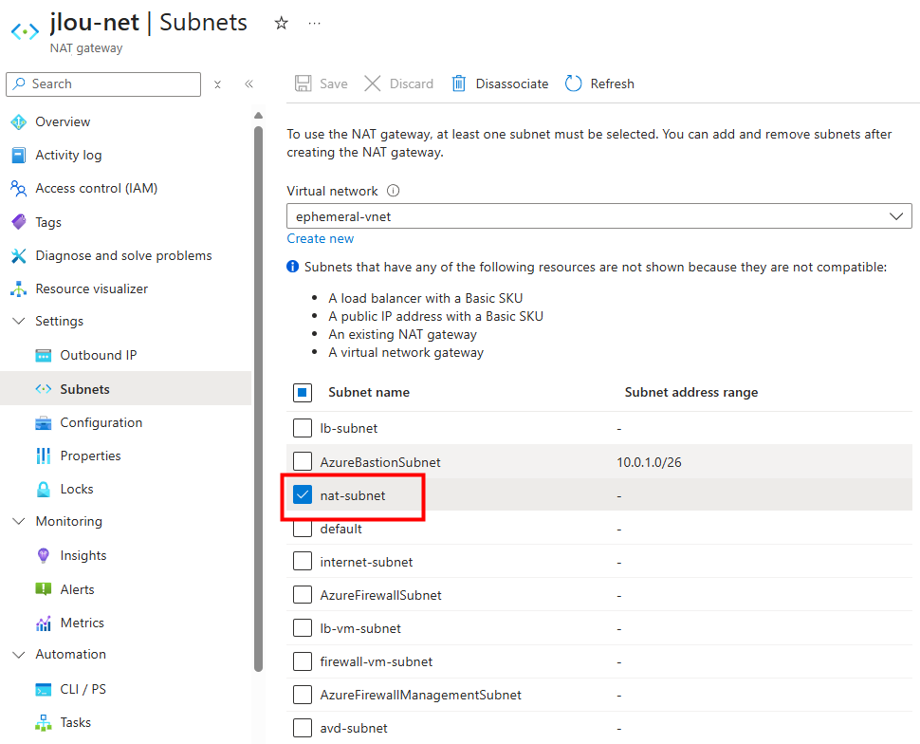Click the Insights lightbulb icon
This screenshot has height=744, width=920.
pyautogui.click(x=44, y=555)
